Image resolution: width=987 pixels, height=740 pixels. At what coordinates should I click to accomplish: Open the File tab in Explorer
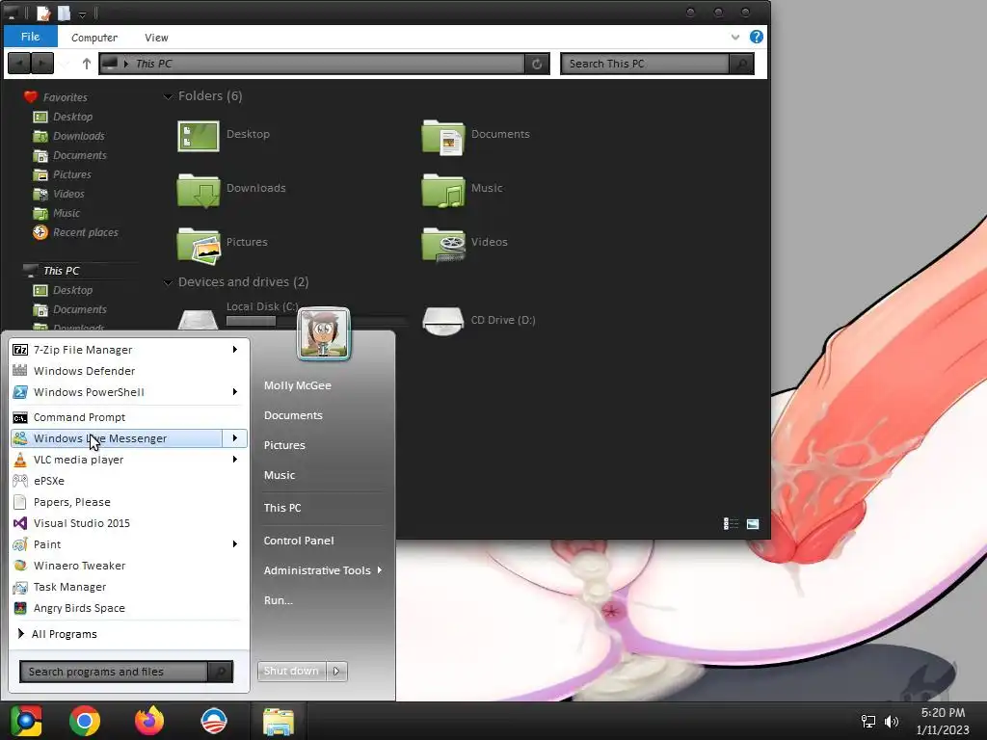click(x=30, y=37)
